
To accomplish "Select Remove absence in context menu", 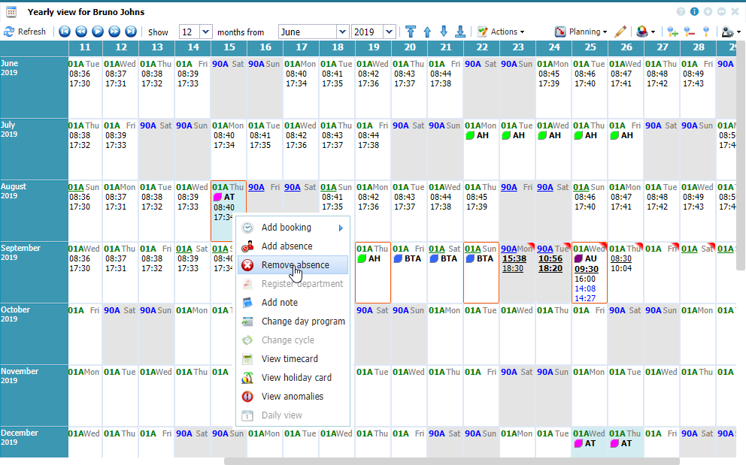I will [295, 265].
